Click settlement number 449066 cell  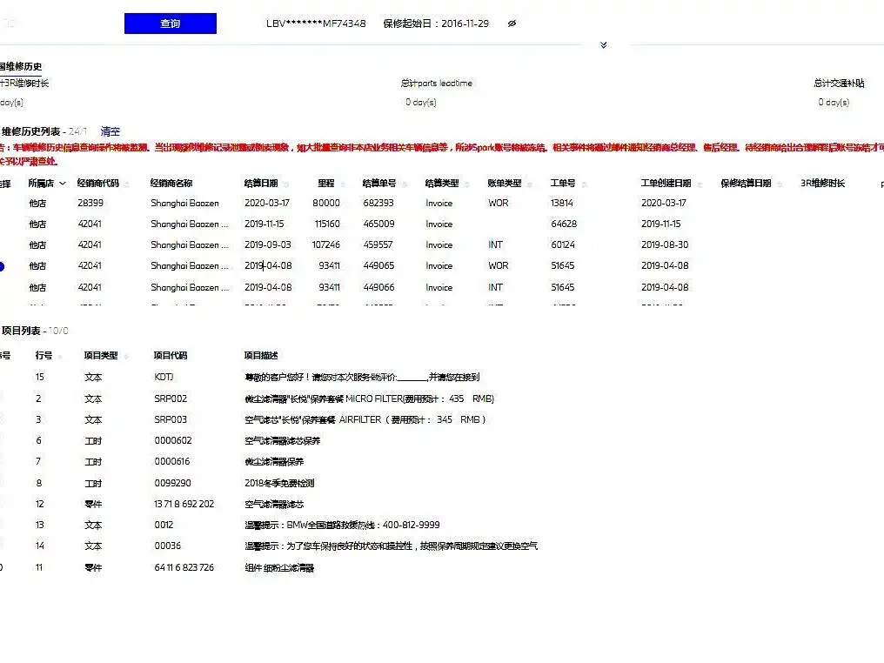point(378,287)
